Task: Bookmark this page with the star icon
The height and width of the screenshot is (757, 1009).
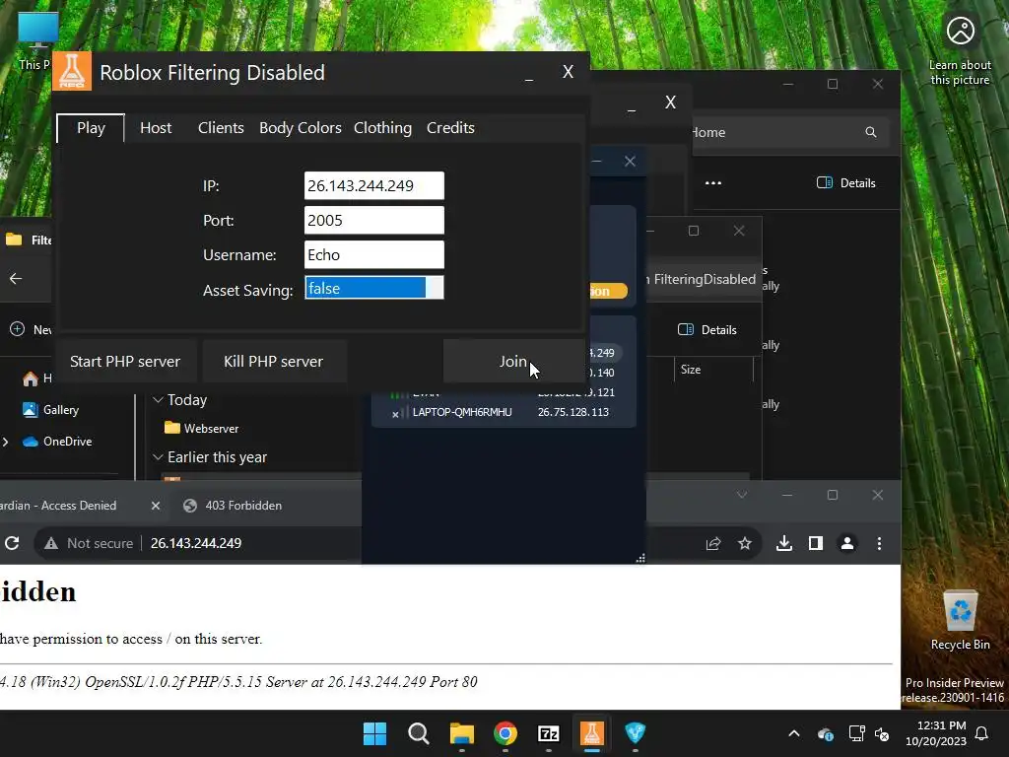Action: click(x=745, y=544)
